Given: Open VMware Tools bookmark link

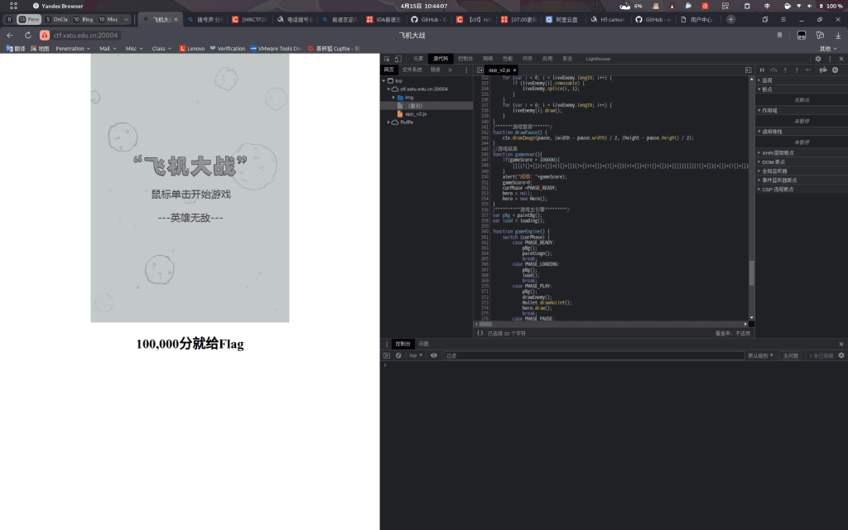Looking at the screenshot, I should 276,49.
